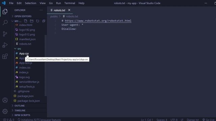216x121 pixels.
Task: Collapse all folders in explorer icon
Action: (x=44, y=21)
